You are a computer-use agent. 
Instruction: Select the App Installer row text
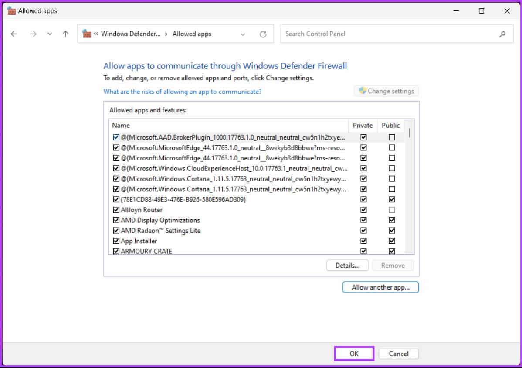tap(139, 241)
